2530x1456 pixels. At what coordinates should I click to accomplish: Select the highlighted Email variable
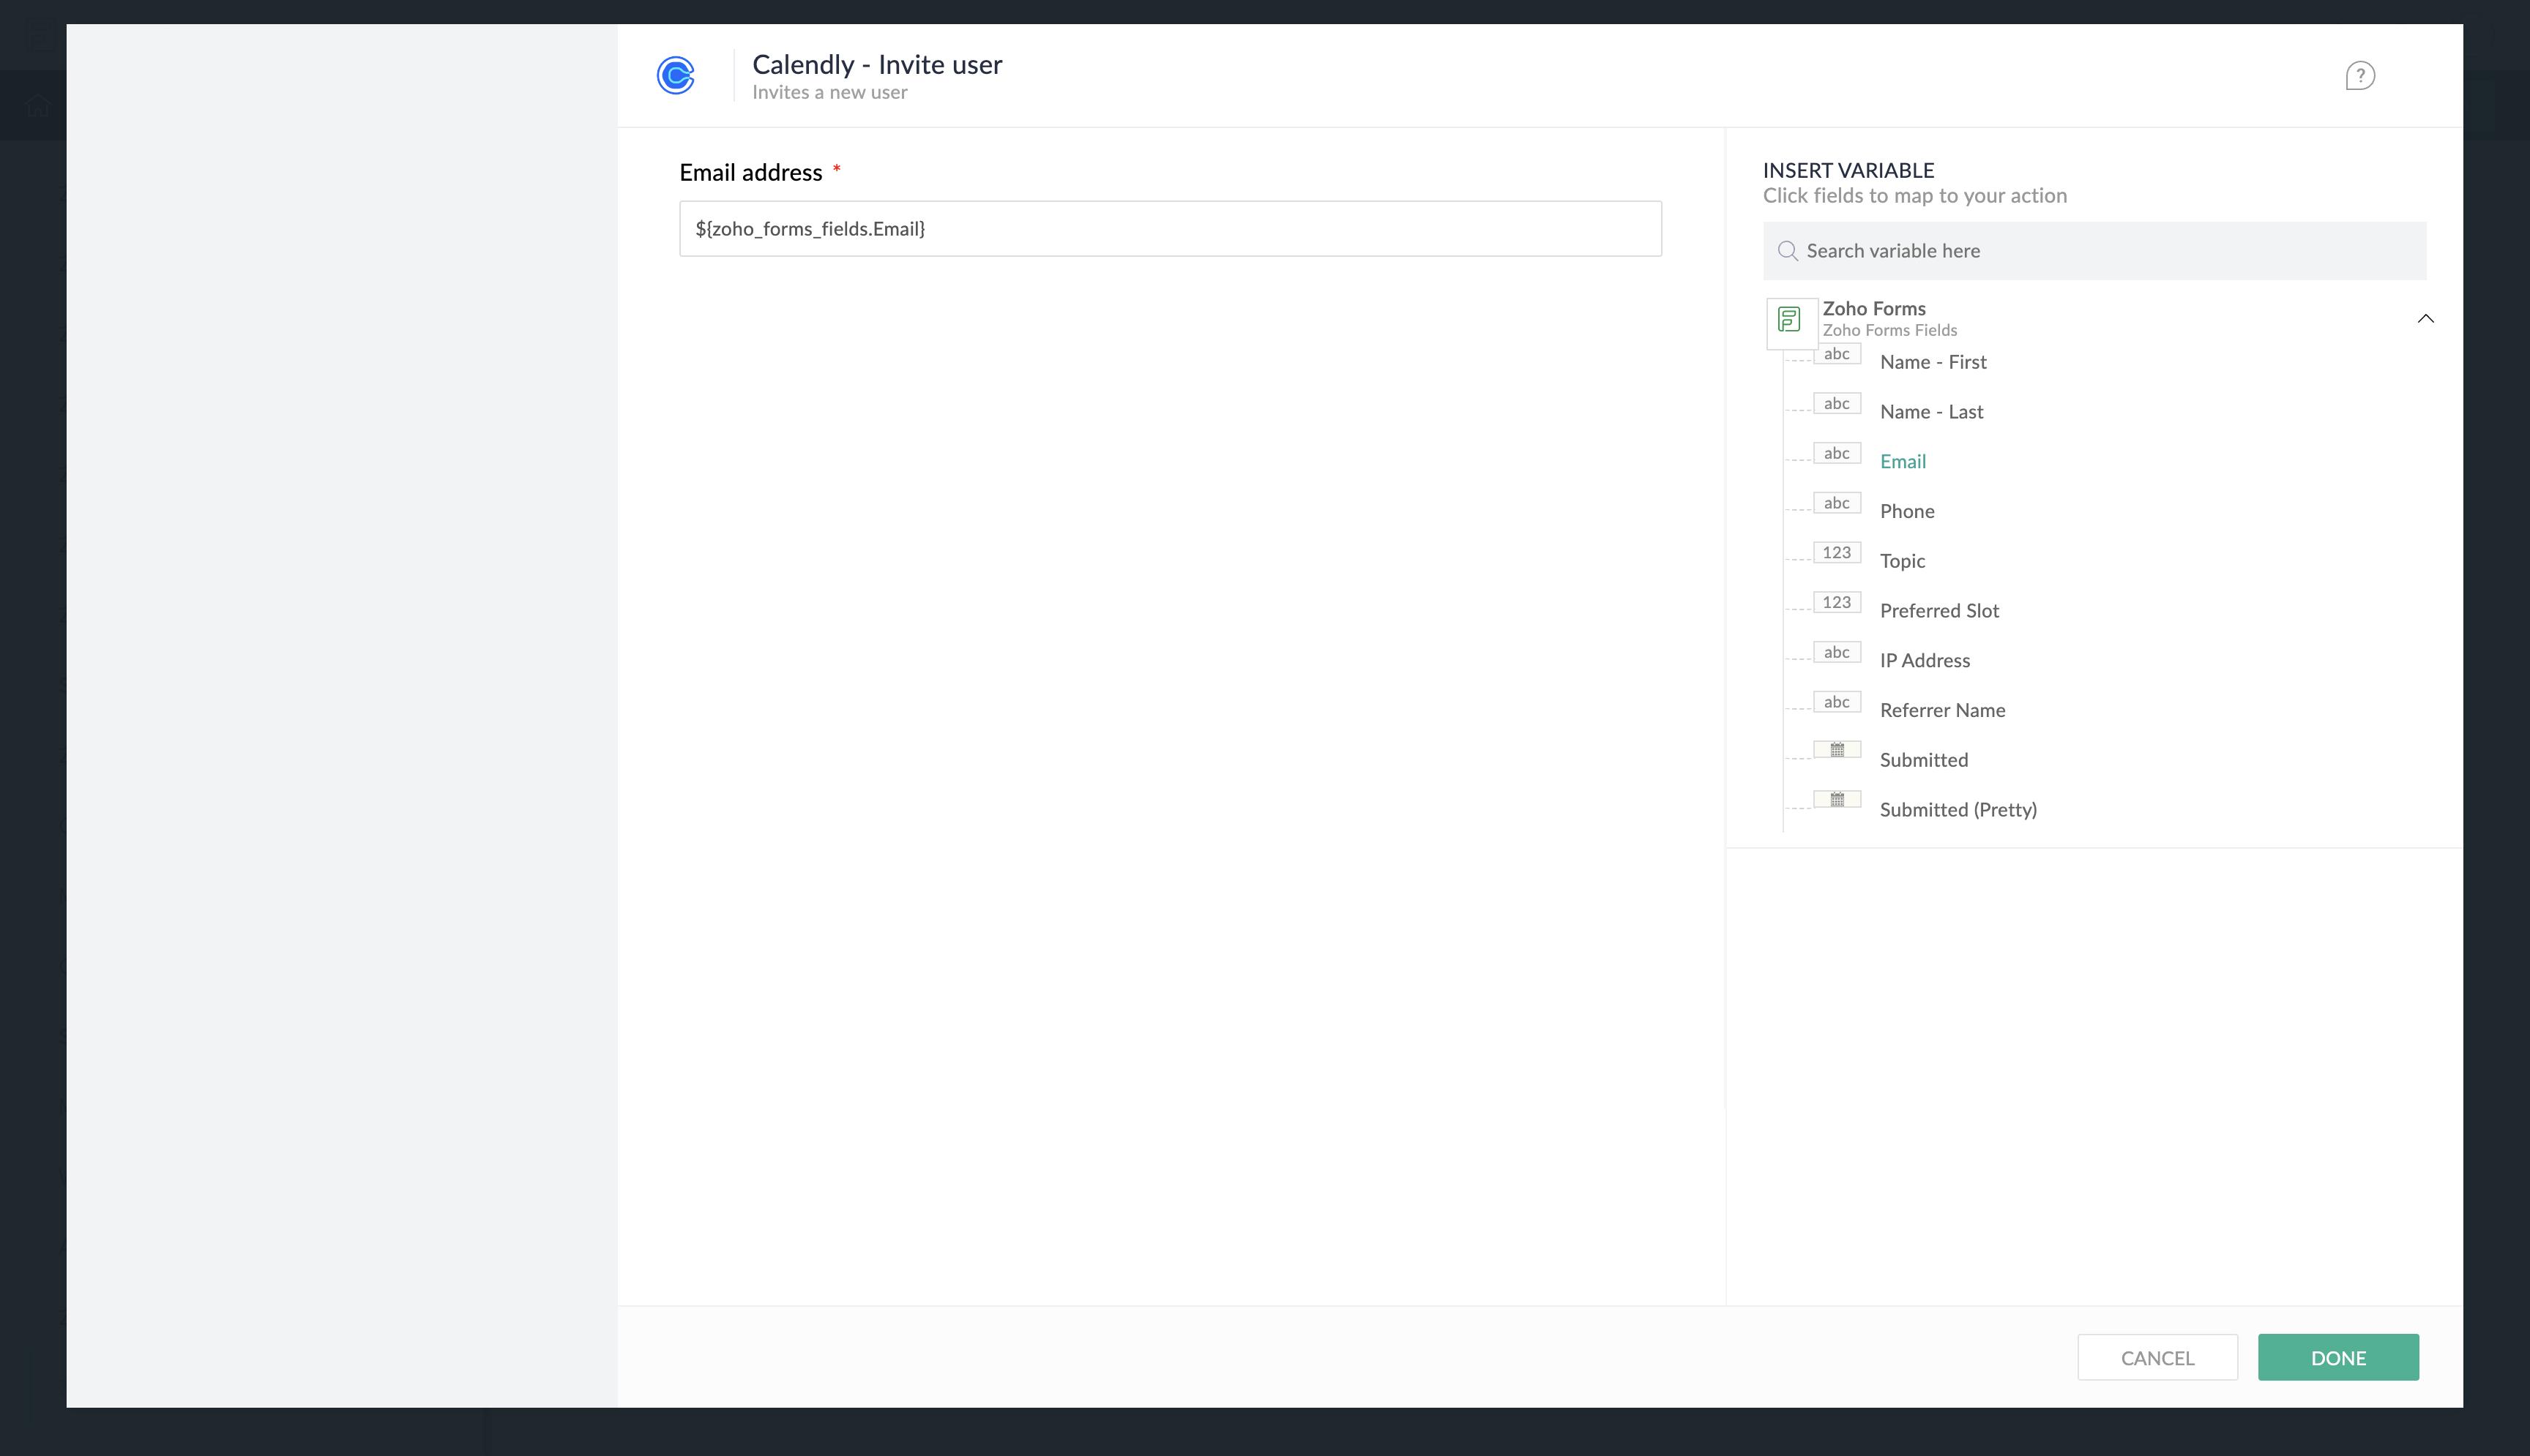pyautogui.click(x=1902, y=462)
